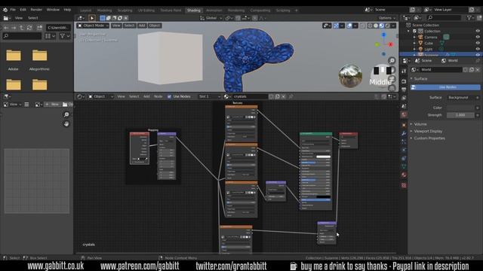Click the file browser search field
483x271 pixels.
point(22,36)
